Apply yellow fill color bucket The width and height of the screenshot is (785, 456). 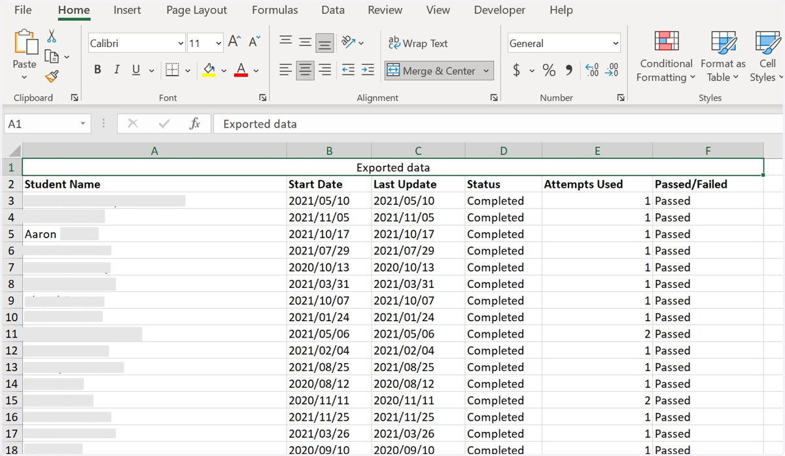pyautogui.click(x=209, y=70)
